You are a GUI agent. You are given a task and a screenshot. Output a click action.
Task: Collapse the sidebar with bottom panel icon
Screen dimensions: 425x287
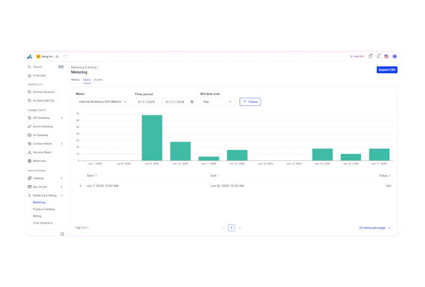coord(62,234)
